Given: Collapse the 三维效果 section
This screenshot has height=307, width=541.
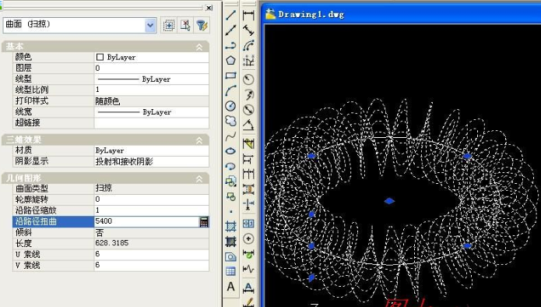Looking at the screenshot, I should [x=199, y=140].
